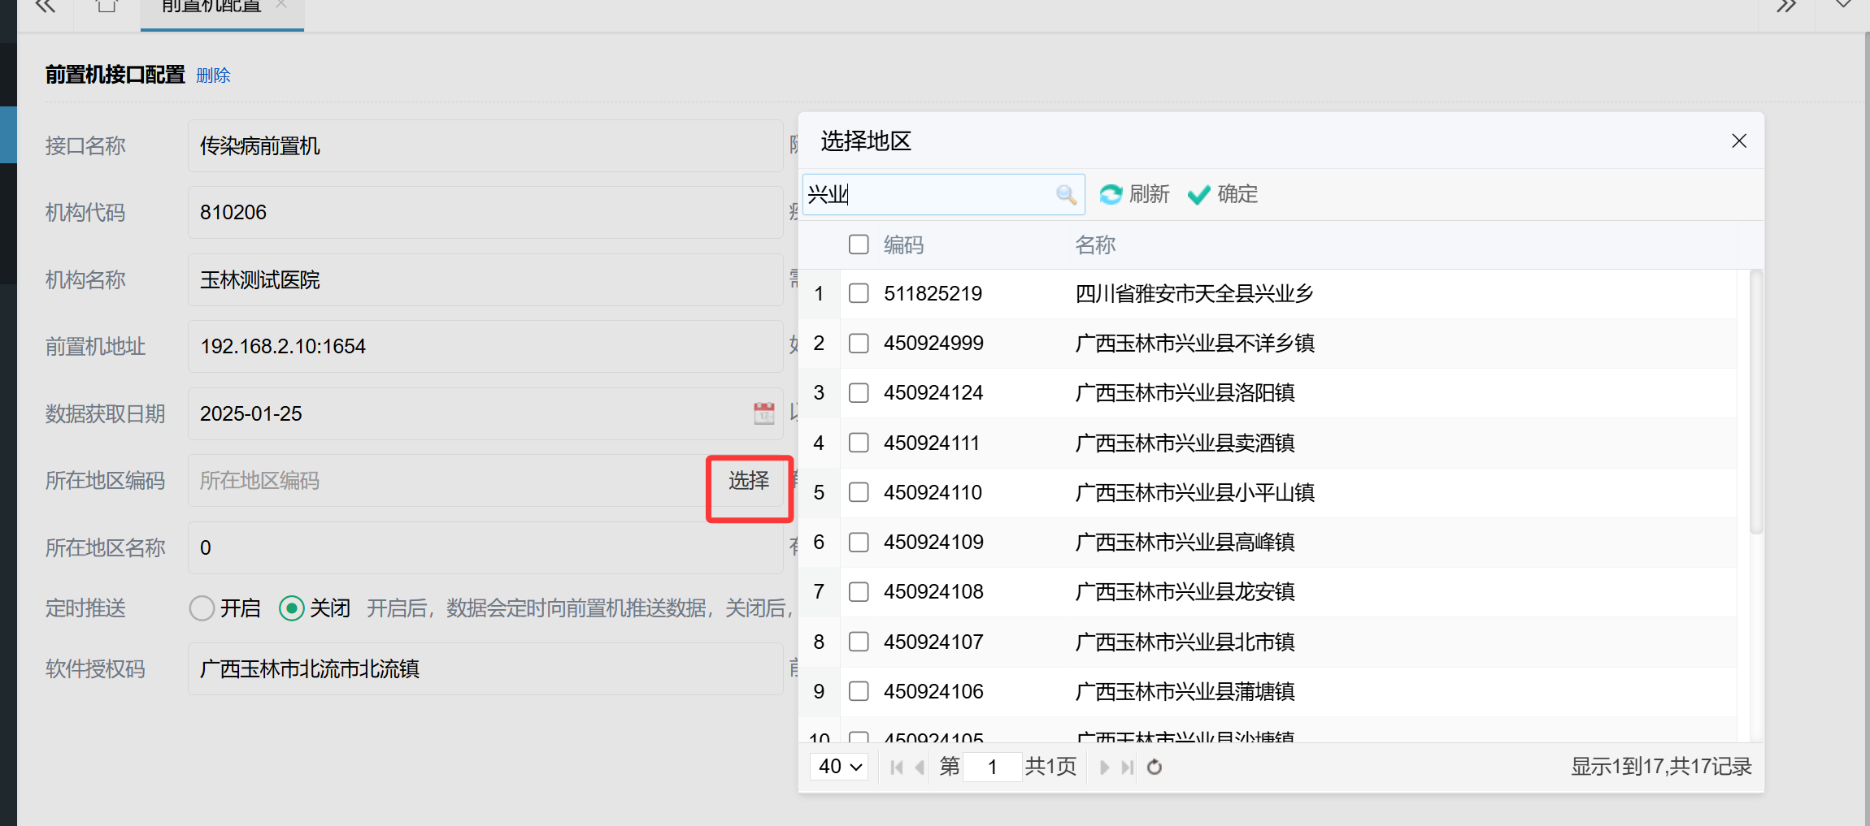Expand the tab list chevron at top right
1870x826 pixels.
[1842, 6]
